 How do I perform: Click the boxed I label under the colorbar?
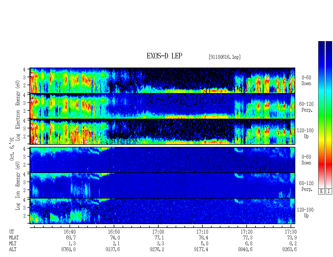(x=329, y=192)
